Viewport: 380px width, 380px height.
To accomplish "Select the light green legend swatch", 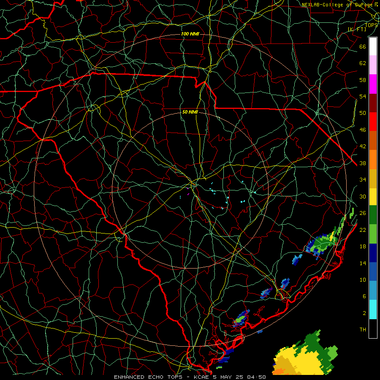I will [x=373, y=234].
